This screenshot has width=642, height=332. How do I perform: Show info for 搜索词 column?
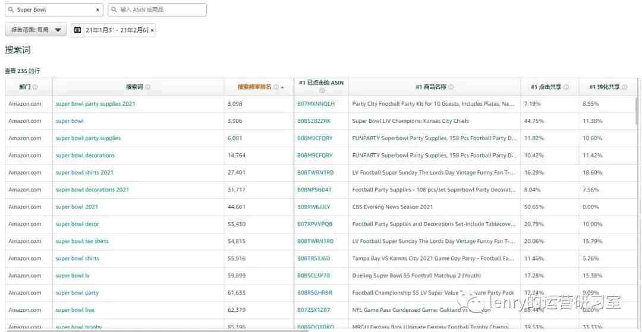click(x=148, y=87)
